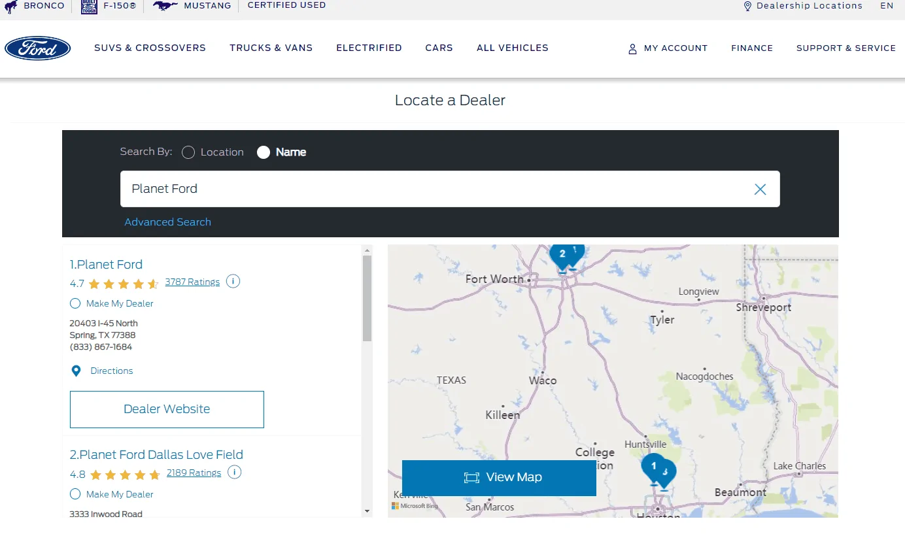The width and height of the screenshot is (905, 536).
Task: Open the 2.Planet Ford Dallas Love Field title
Action: (156, 454)
